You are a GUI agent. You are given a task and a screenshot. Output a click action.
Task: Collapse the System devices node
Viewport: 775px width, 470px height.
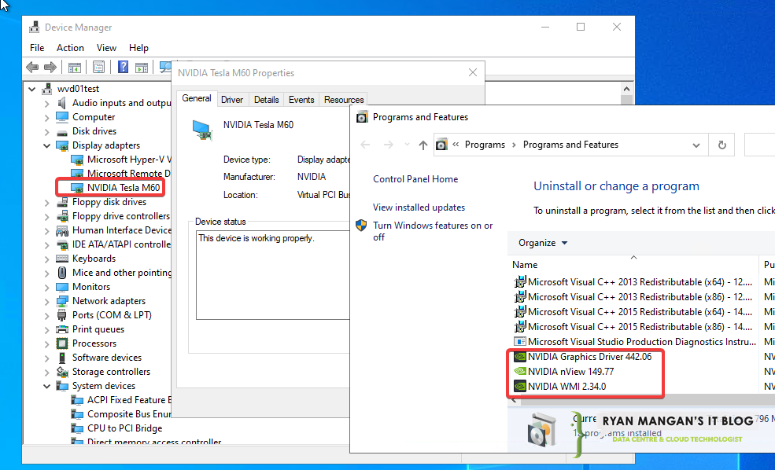click(x=47, y=386)
